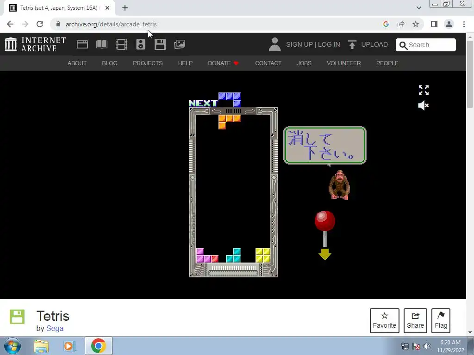Open the tab search dropdown

[418, 8]
